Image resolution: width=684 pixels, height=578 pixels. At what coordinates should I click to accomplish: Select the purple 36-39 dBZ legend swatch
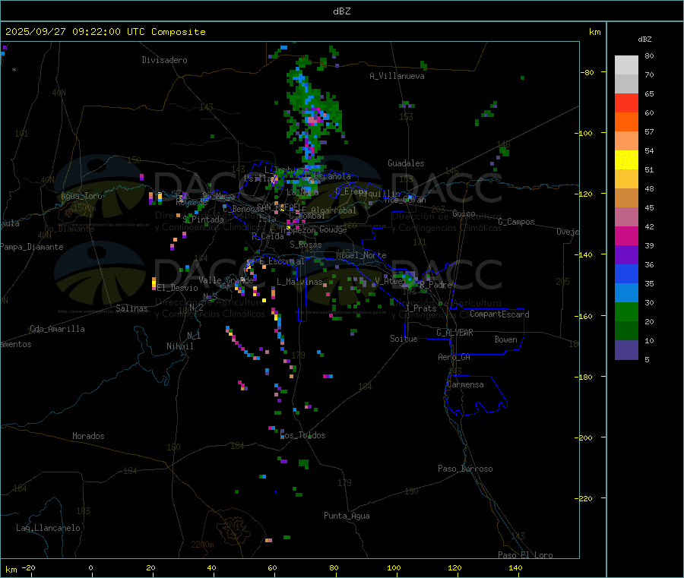(626, 255)
